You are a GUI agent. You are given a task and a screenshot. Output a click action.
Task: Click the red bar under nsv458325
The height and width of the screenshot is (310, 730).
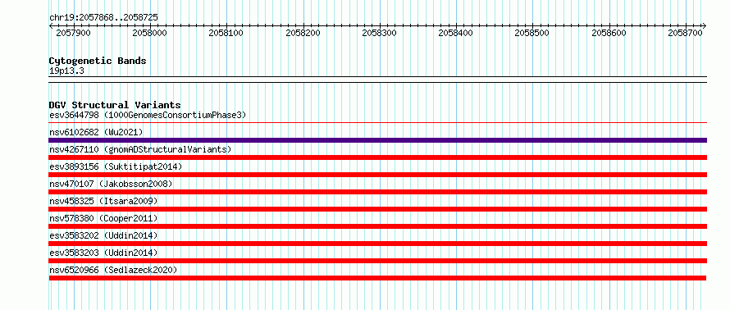(x=377, y=209)
